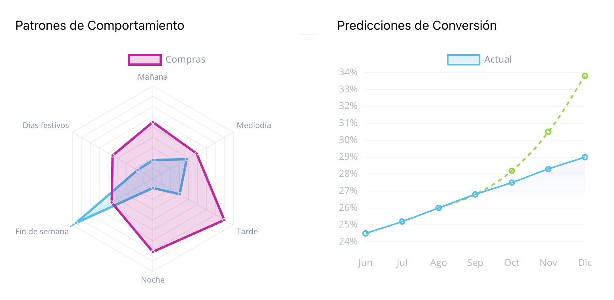
Task: Click the green predicted point for Nov
Action: click(x=548, y=132)
